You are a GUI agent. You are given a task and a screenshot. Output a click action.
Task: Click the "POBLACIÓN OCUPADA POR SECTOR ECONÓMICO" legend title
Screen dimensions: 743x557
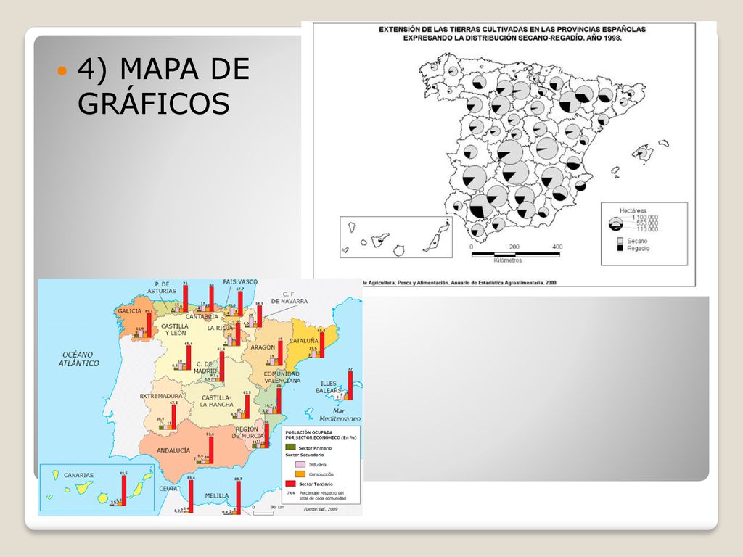pos(320,435)
